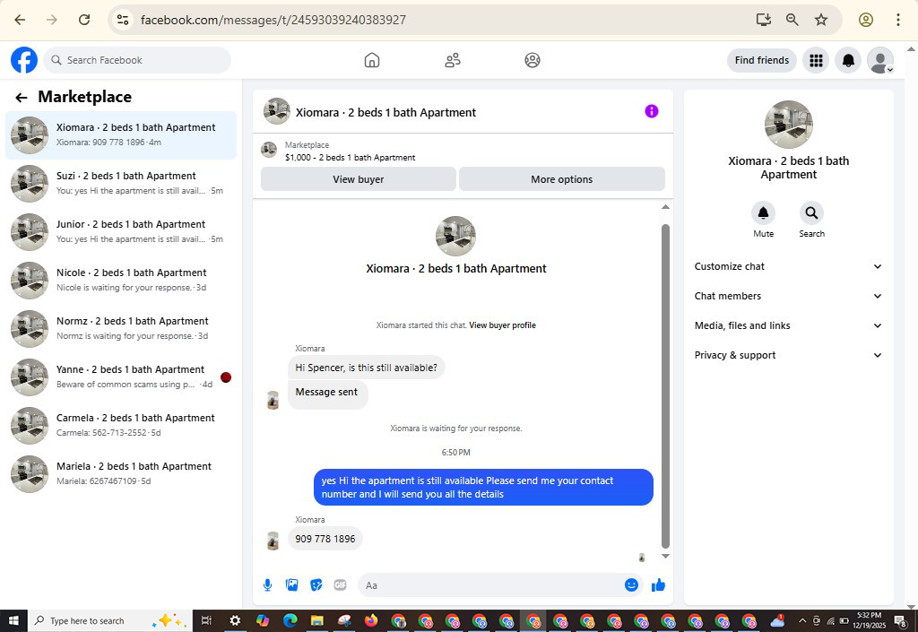This screenshot has height=632, width=918.
Task: Open the Facebook menu grid icon
Action: coord(816,60)
